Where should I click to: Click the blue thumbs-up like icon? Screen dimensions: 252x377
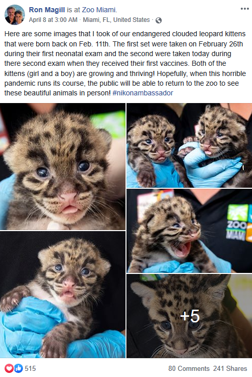click(18, 368)
